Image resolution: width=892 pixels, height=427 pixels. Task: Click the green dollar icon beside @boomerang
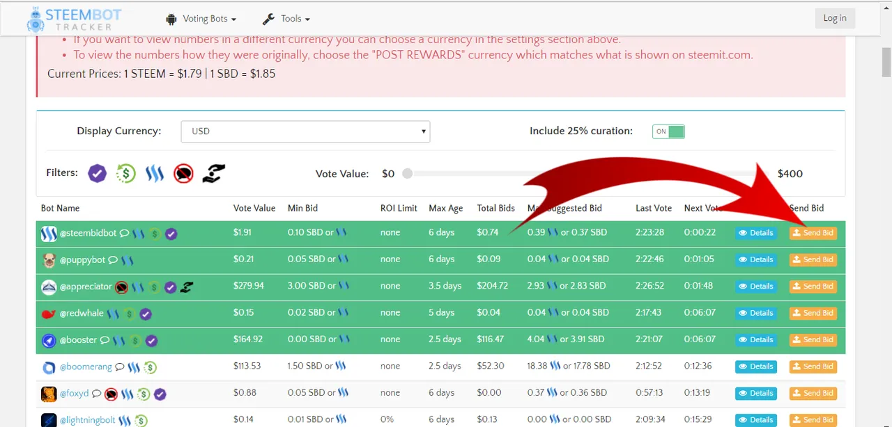[150, 367]
